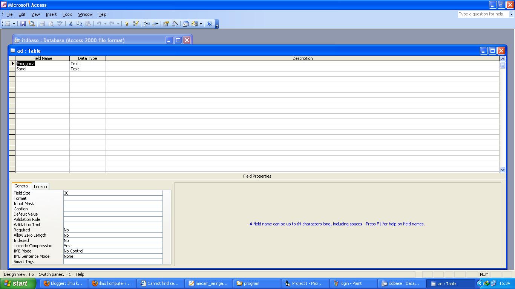Click the Required property value
The height and width of the screenshot is (289, 515).
tap(113, 230)
